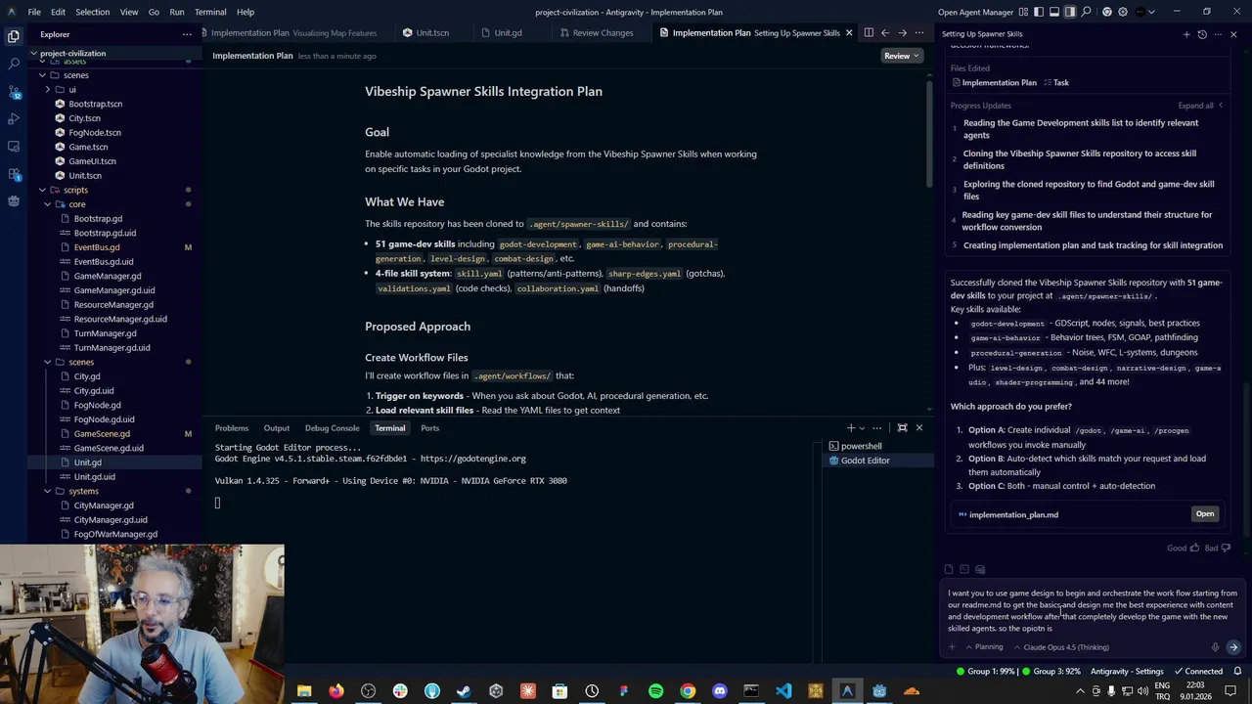Rate response Bad thumbs down
Screen dimensions: 1252x704
pyautogui.click(x=1217, y=548)
